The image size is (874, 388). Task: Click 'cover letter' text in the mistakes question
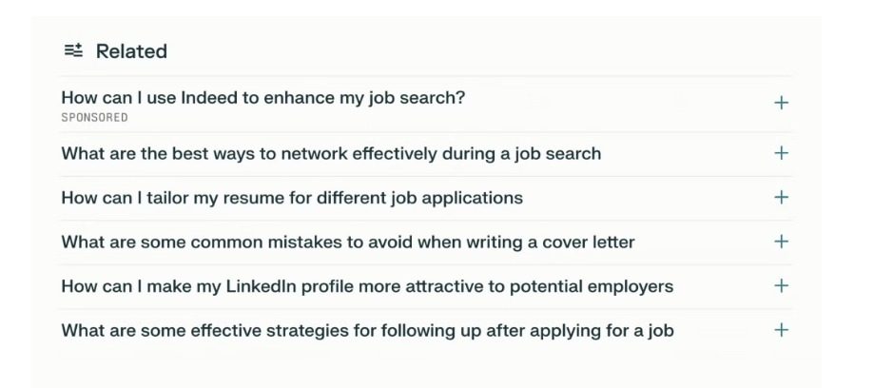[x=588, y=242]
